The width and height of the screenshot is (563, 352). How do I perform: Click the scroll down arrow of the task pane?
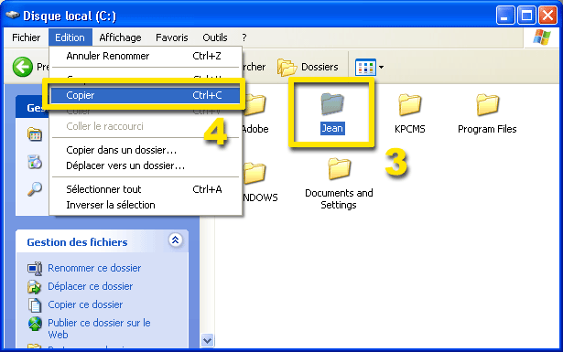(x=207, y=340)
